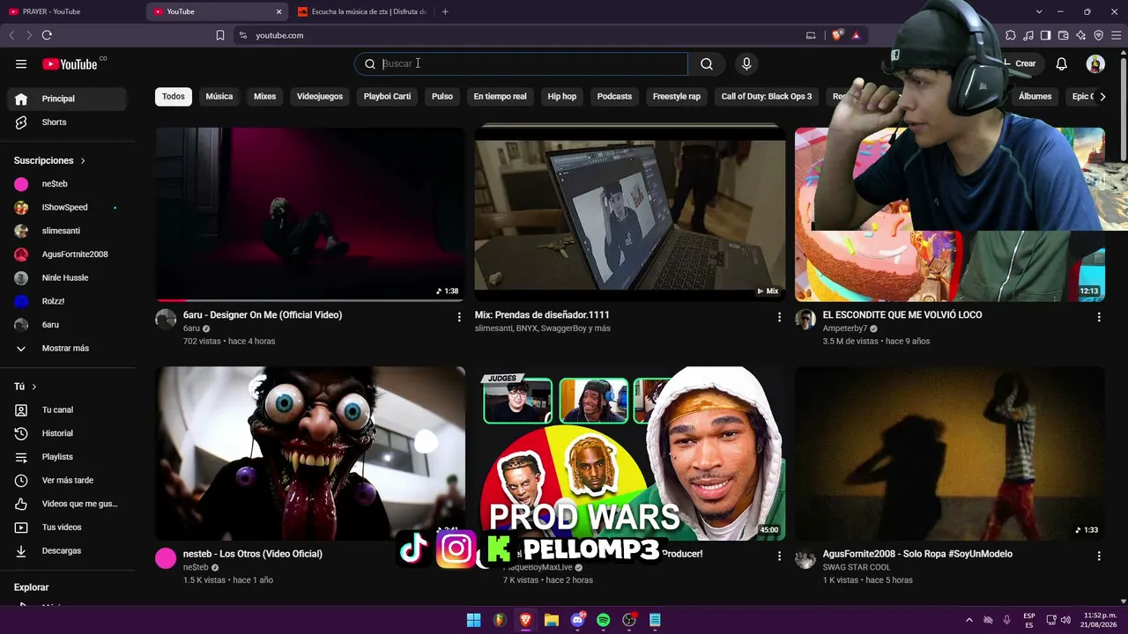Open browser extensions puzzle icon
Image resolution: width=1128 pixels, height=634 pixels.
1011,35
